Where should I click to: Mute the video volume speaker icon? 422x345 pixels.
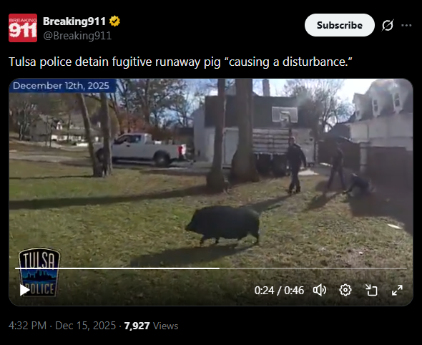[320, 290]
